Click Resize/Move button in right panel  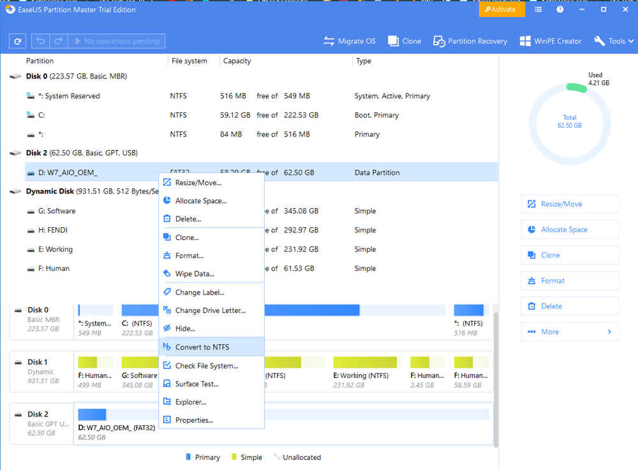coord(570,204)
